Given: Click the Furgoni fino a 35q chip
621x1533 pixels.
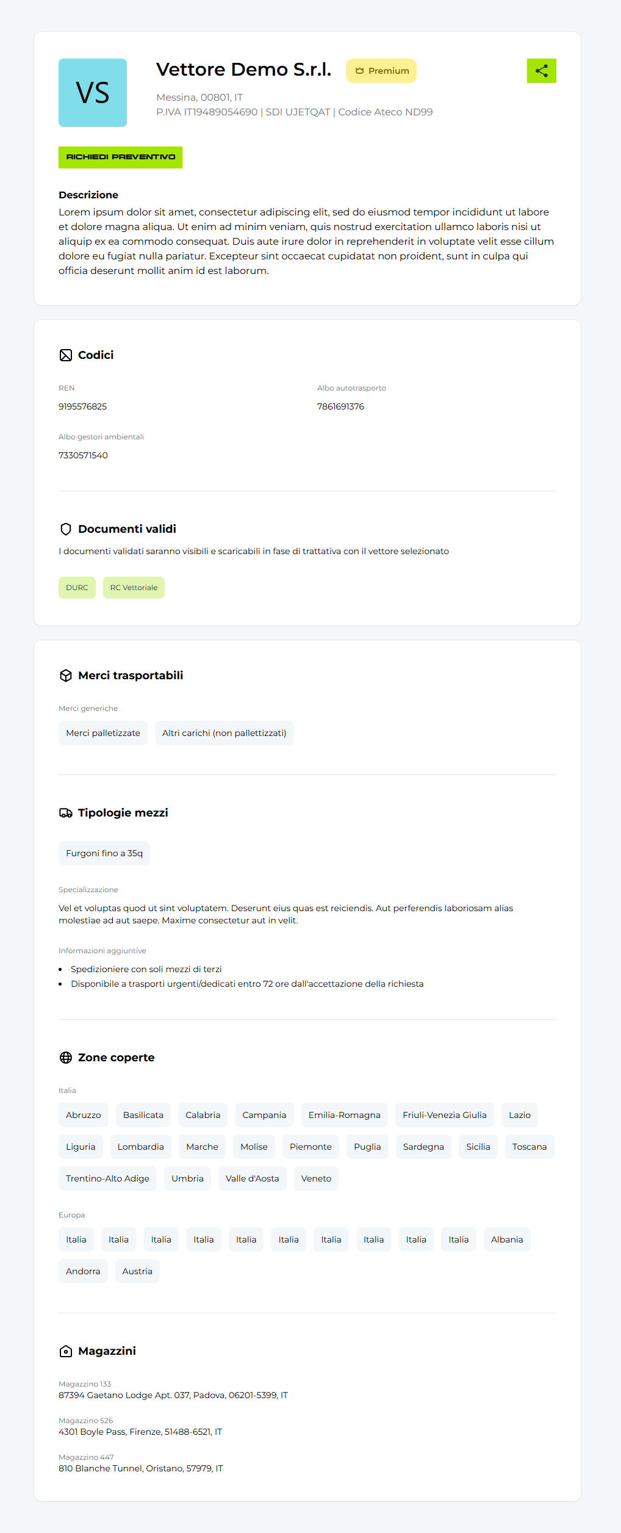Looking at the screenshot, I should tap(104, 853).
